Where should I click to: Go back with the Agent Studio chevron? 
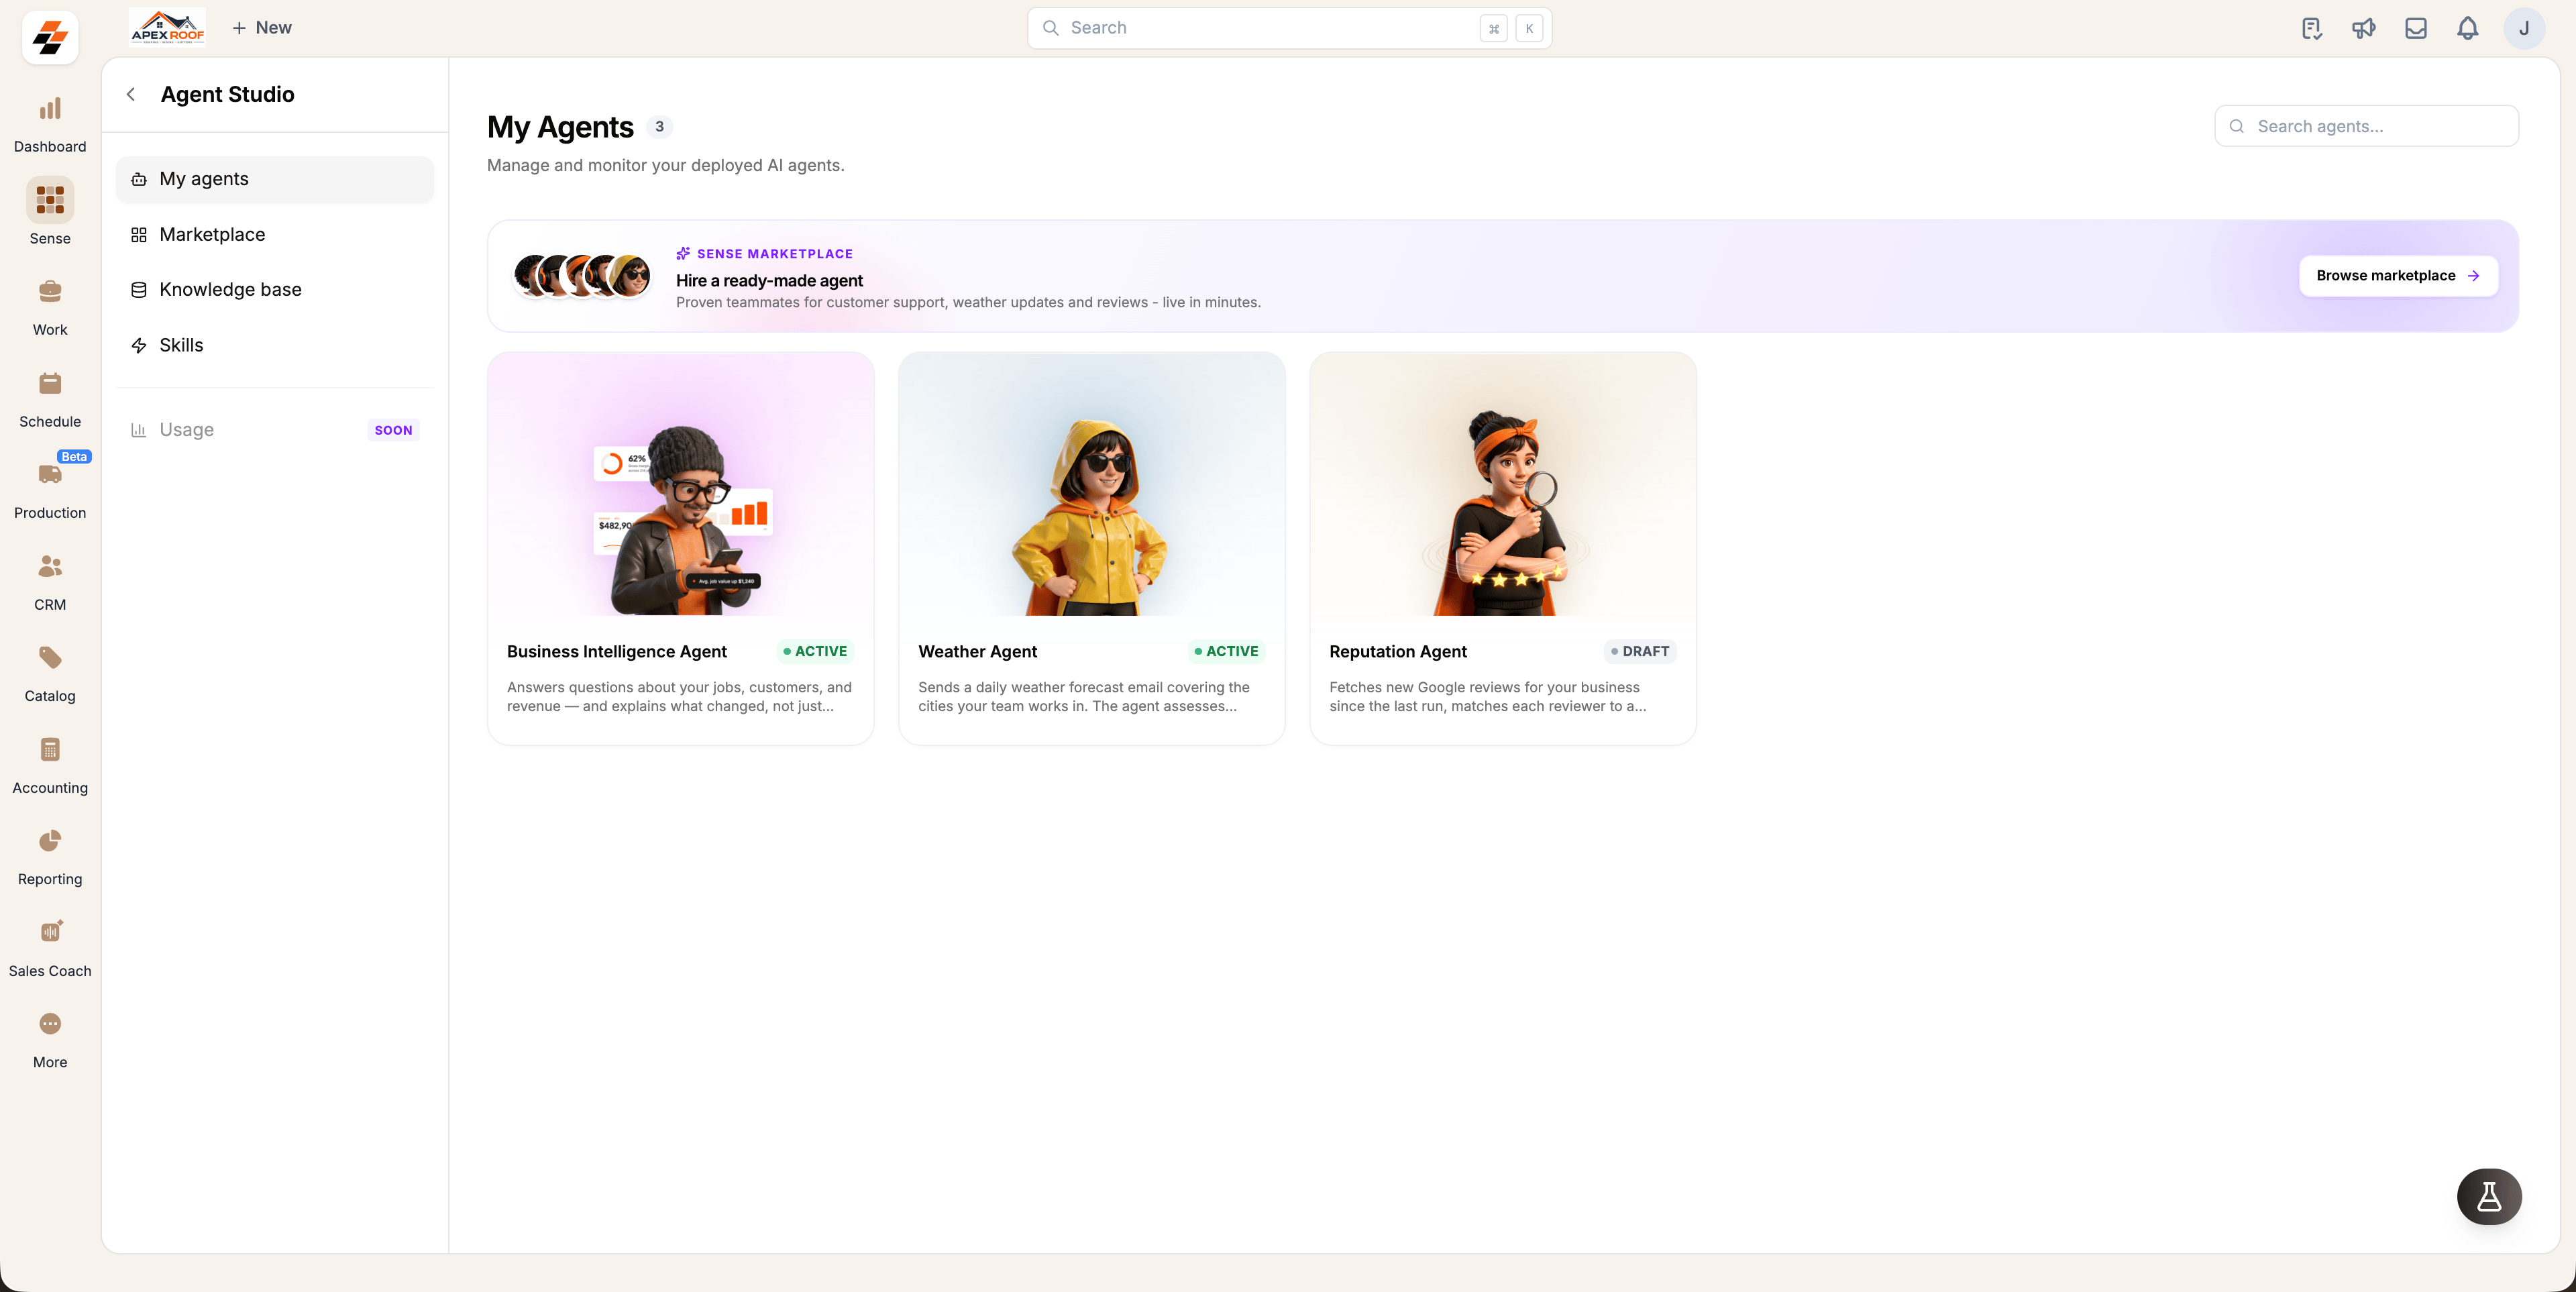131,94
